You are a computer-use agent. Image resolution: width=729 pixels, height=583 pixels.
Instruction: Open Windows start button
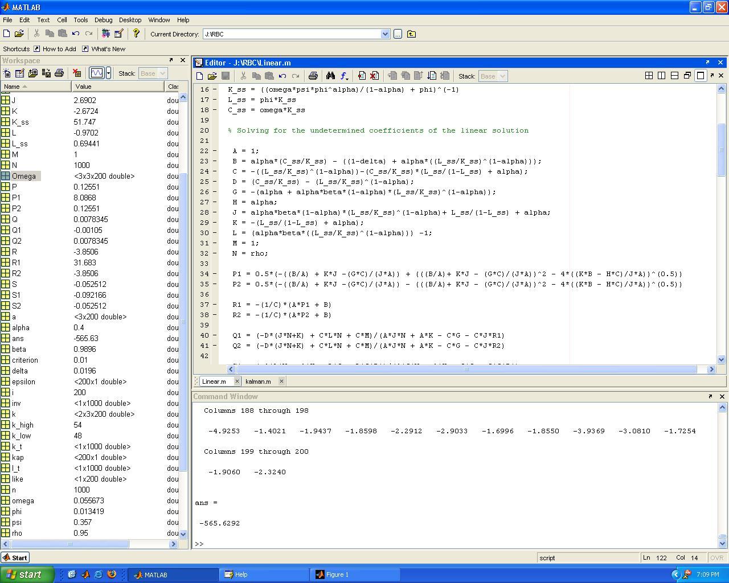(27, 574)
